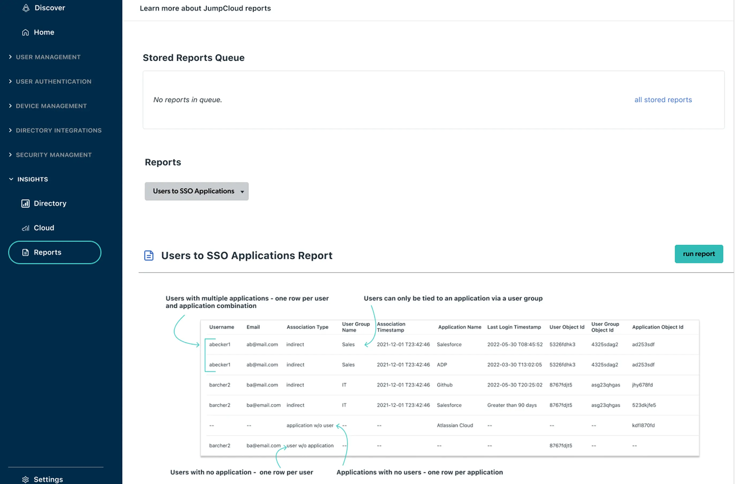The height and width of the screenshot is (484, 735).
Task: Expand Security Management section
Action: [x=53, y=155]
